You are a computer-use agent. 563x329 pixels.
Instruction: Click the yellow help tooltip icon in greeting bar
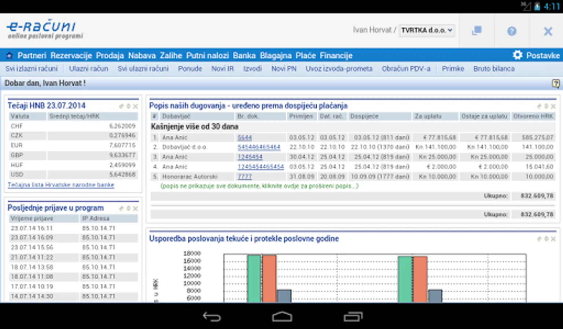tap(556, 83)
